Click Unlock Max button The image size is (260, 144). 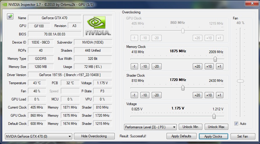click(216, 127)
